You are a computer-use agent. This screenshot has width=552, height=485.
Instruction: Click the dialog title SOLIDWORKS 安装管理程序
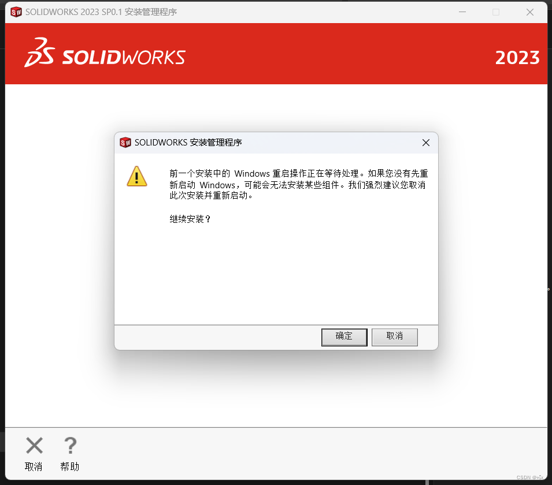[x=188, y=143]
